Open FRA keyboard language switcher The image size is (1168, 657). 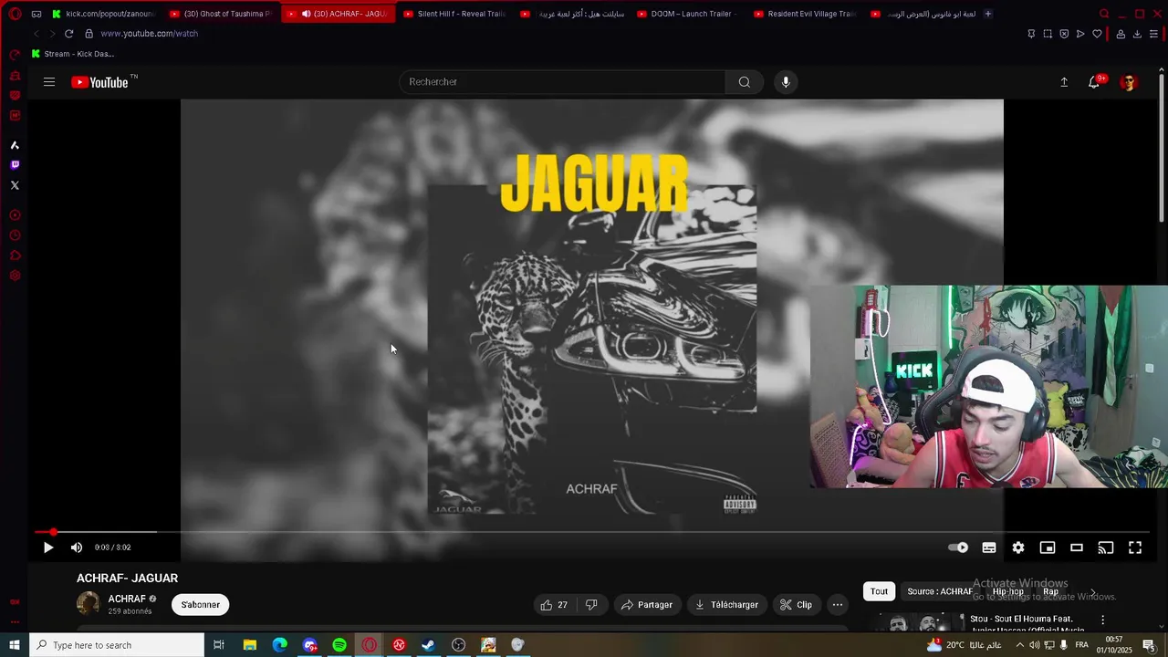[x=1081, y=645]
